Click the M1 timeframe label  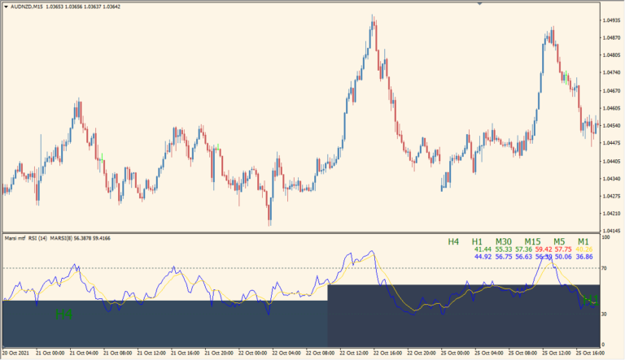pyautogui.click(x=583, y=241)
